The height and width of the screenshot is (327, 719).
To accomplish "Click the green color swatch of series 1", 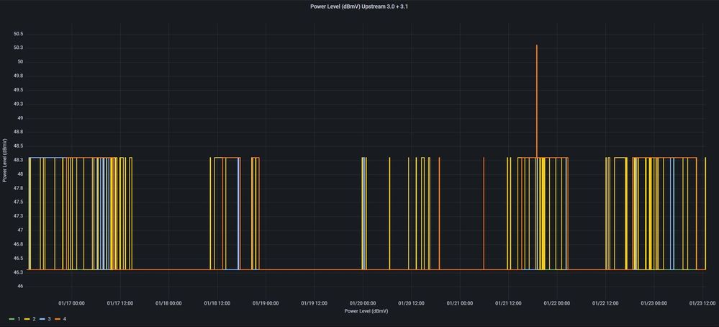I will (x=12, y=319).
